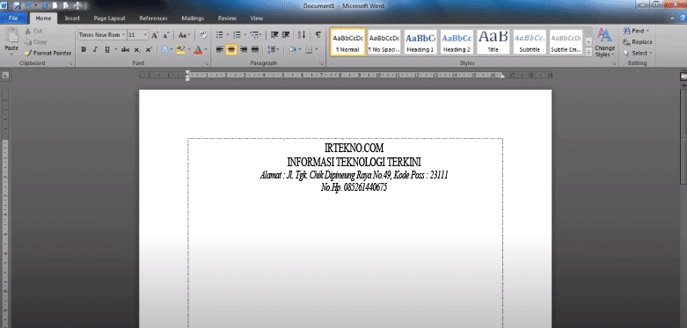Viewport: 687px width, 328px height.
Task: Apply superscript formatting
Action: coord(149,49)
